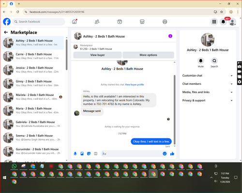The width and height of the screenshot is (242, 193).
Task: Open the tab search dropdown in Chrome
Action: (4, 4)
